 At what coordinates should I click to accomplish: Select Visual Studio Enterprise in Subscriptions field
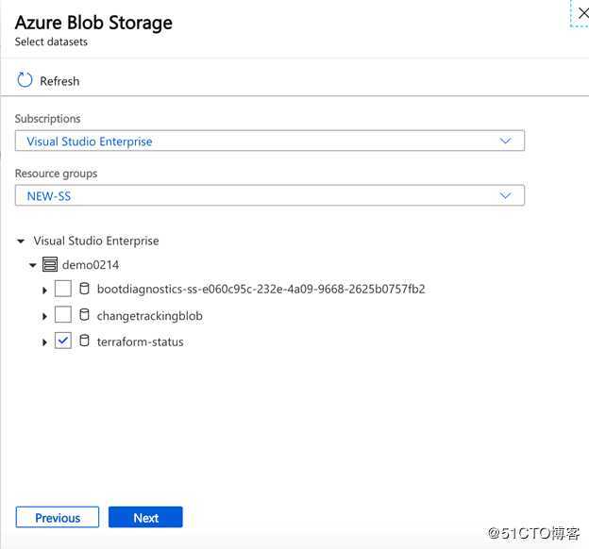pyautogui.click(x=270, y=141)
